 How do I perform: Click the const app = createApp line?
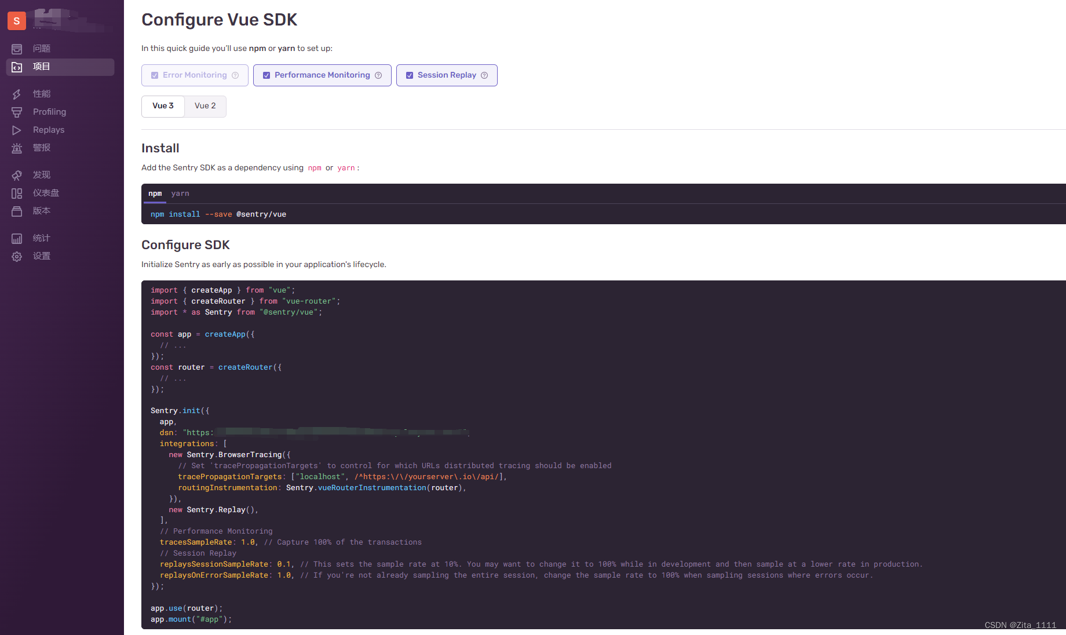[202, 334]
